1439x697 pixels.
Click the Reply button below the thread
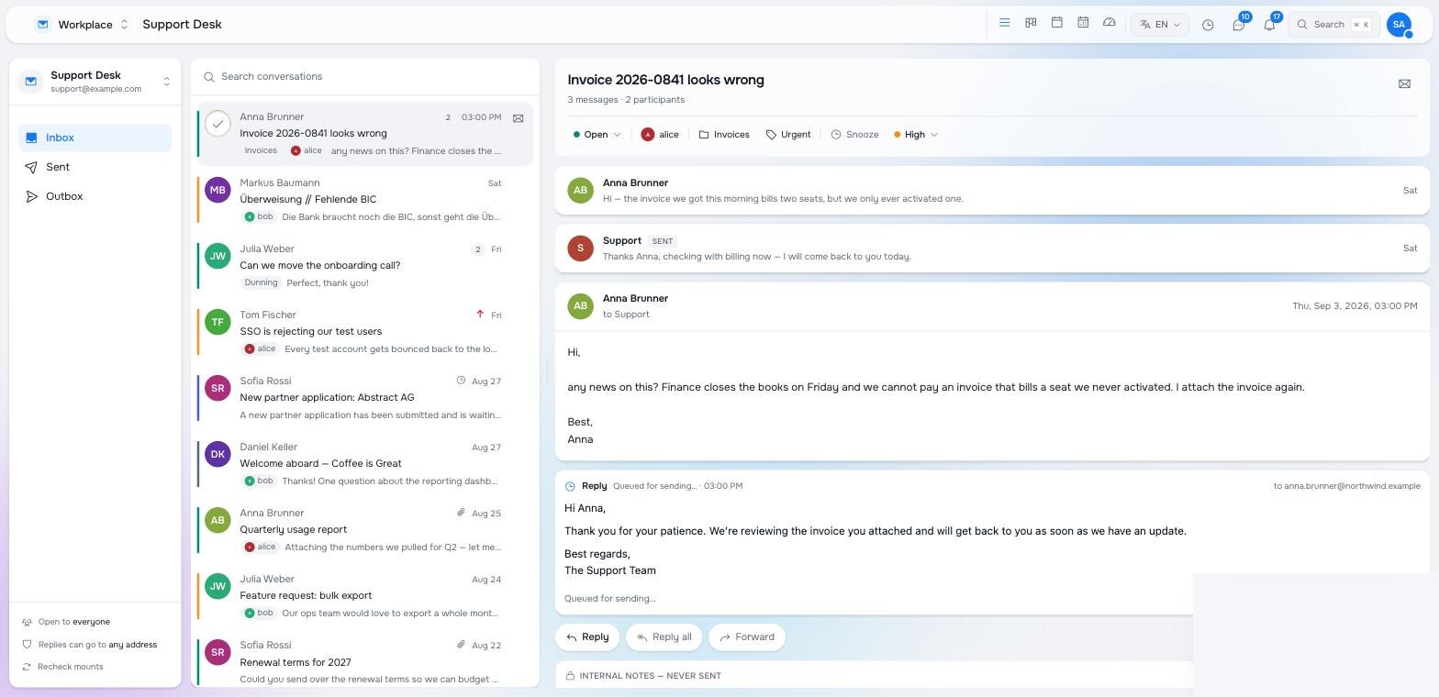587,637
